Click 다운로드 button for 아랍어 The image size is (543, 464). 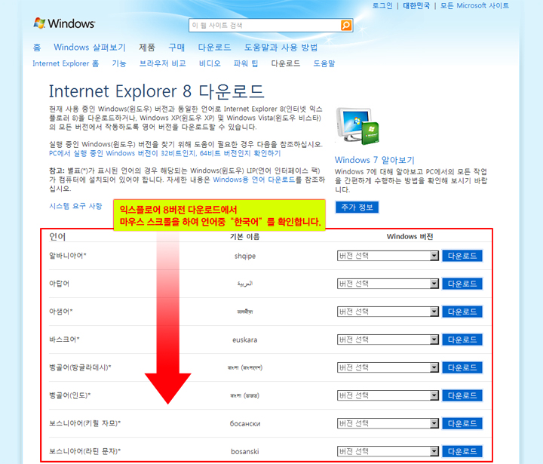click(x=462, y=284)
